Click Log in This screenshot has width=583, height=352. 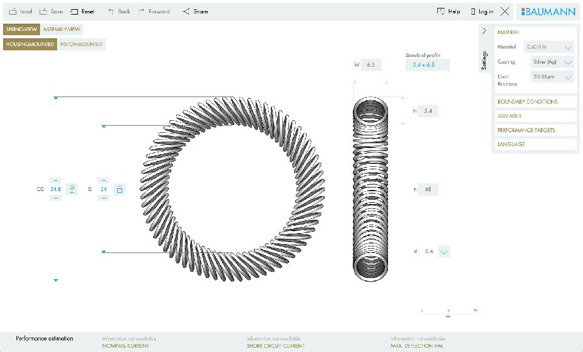point(482,12)
